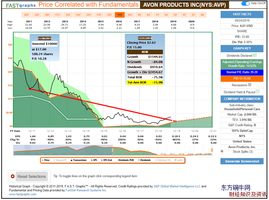This screenshot has height=200, width=269.
Task: Click the GRAPH KEY header
Action: coord(242,49)
